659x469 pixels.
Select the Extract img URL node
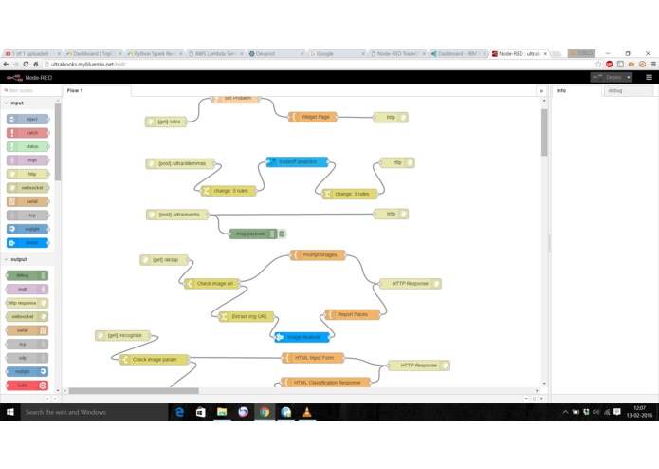click(x=247, y=316)
